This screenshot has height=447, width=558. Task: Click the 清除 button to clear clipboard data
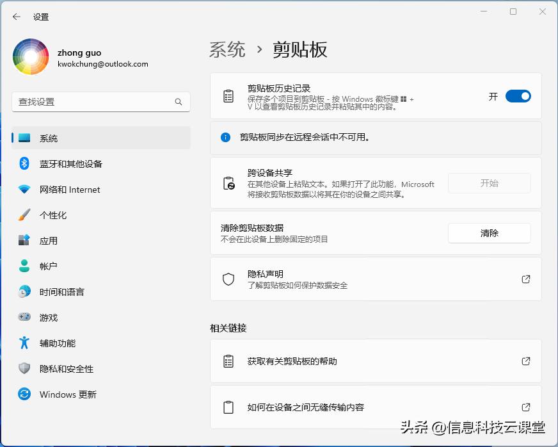coord(489,233)
